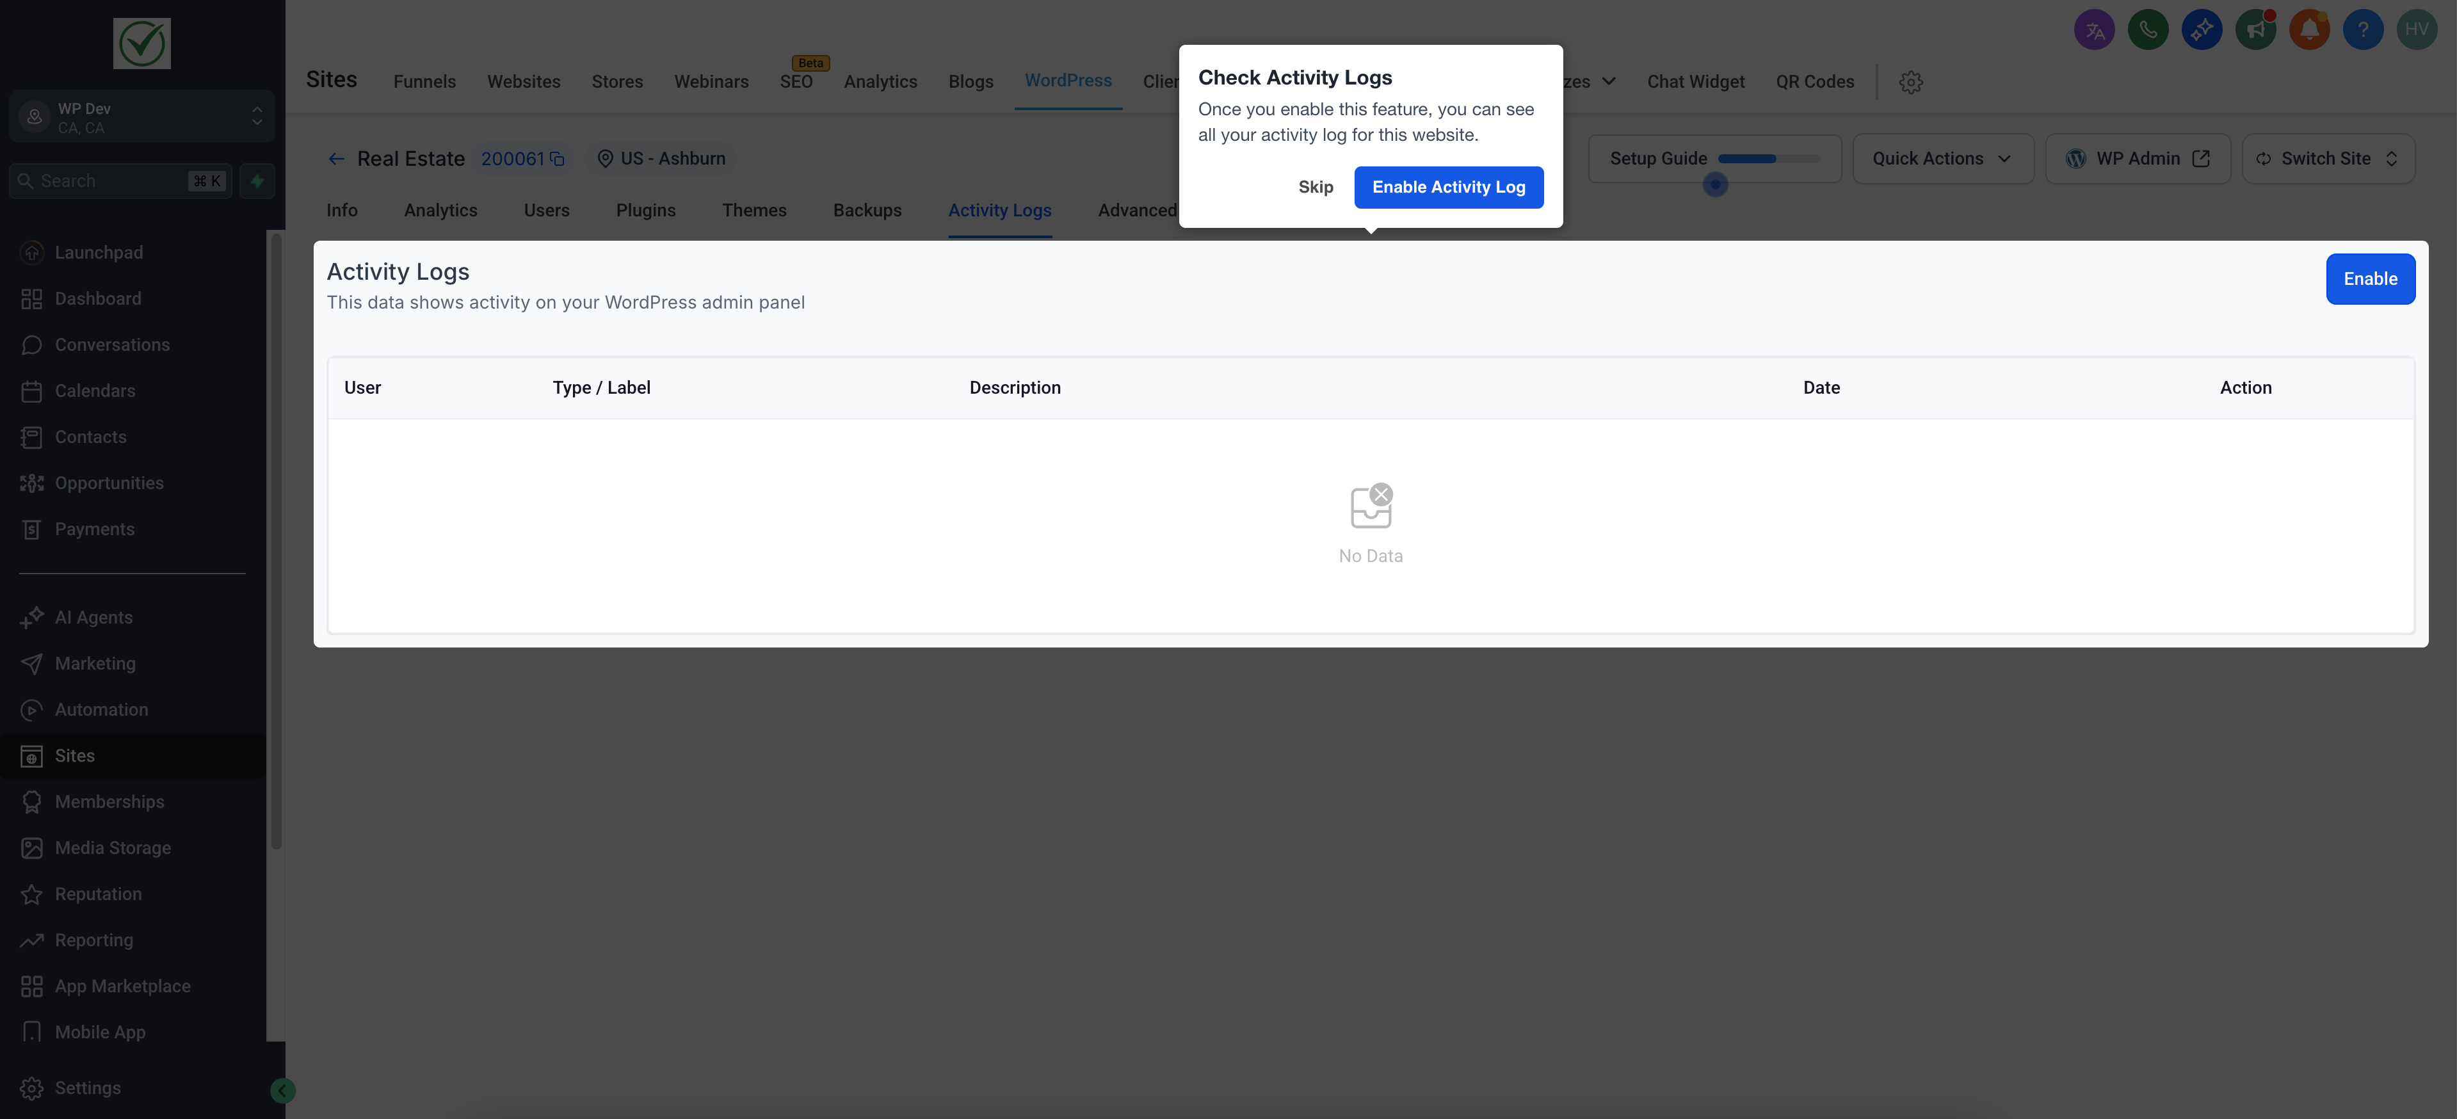
Task: Click the green phone dialer icon
Action: click(x=2148, y=29)
